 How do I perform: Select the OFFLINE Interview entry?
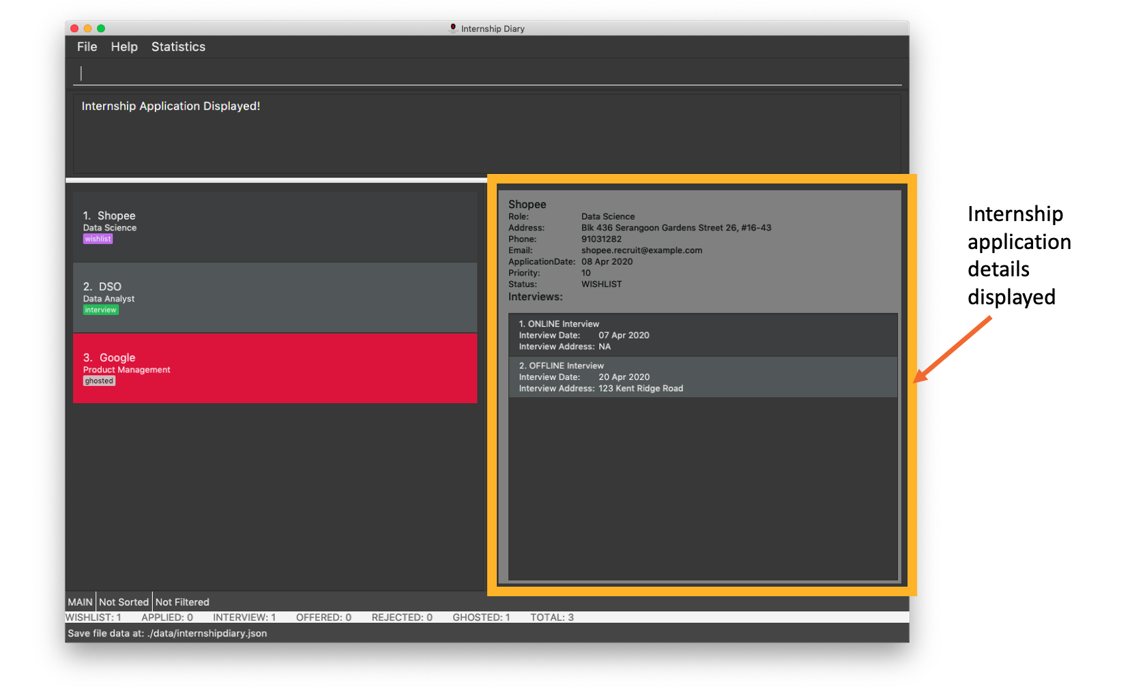703,377
